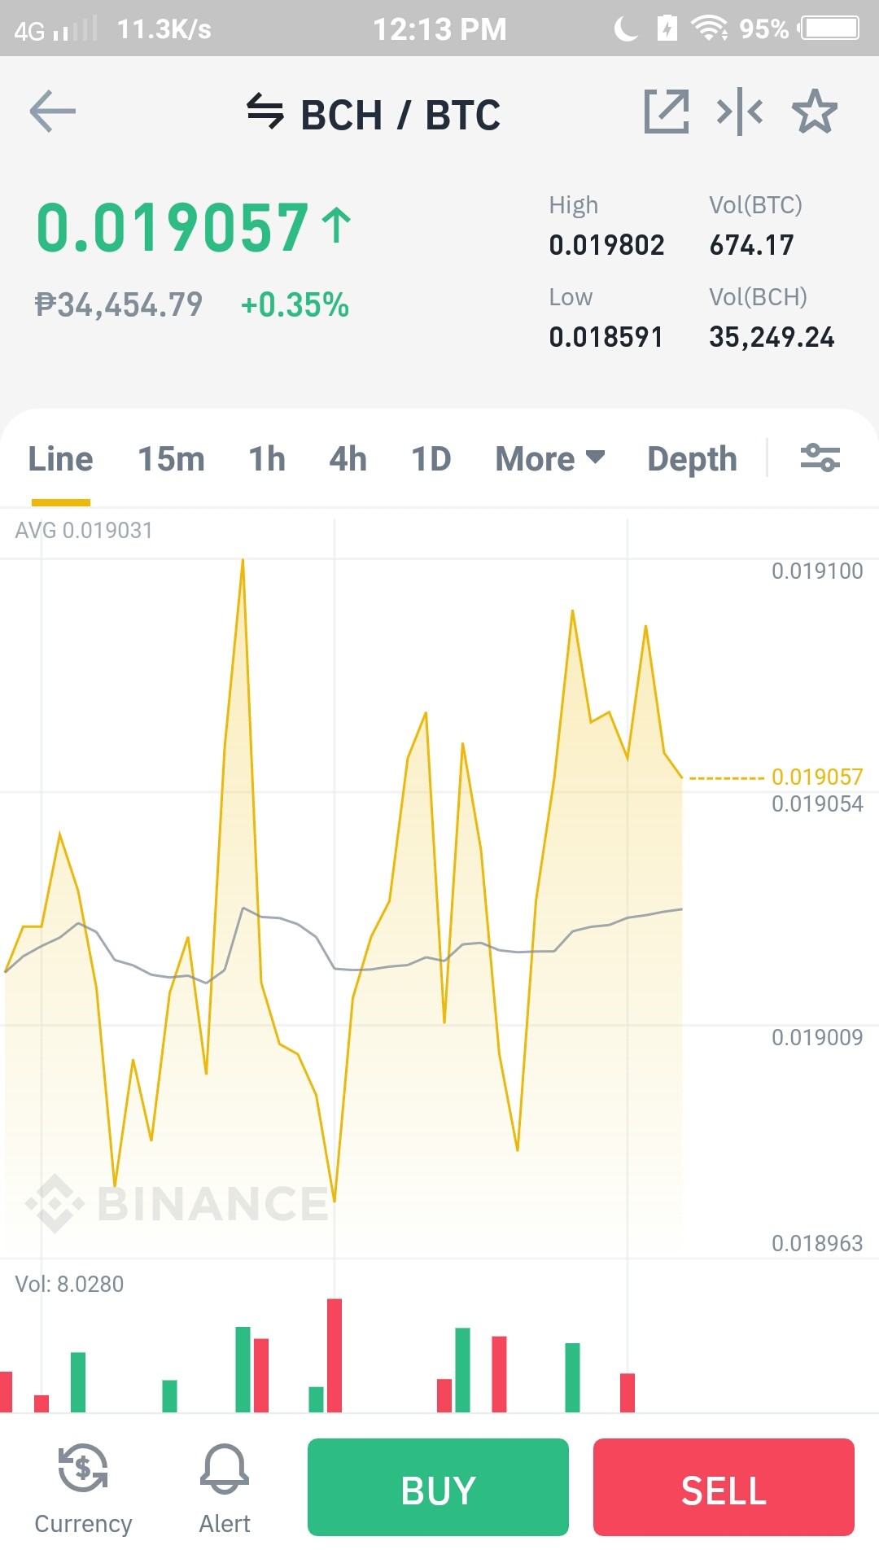Screen dimensions: 879x1563
Task: Select the Line chart tab
Action: click(x=61, y=459)
